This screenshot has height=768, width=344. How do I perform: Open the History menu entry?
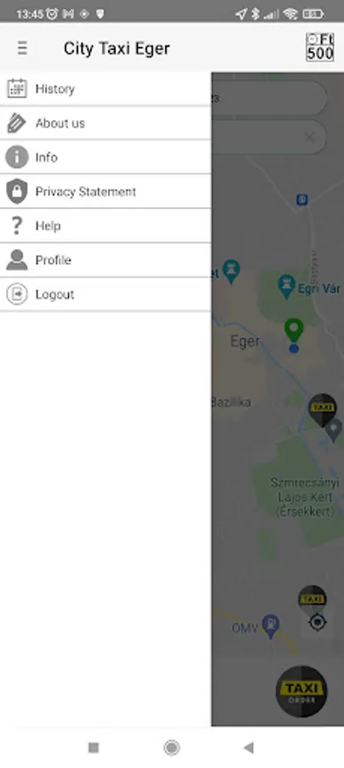click(x=106, y=89)
